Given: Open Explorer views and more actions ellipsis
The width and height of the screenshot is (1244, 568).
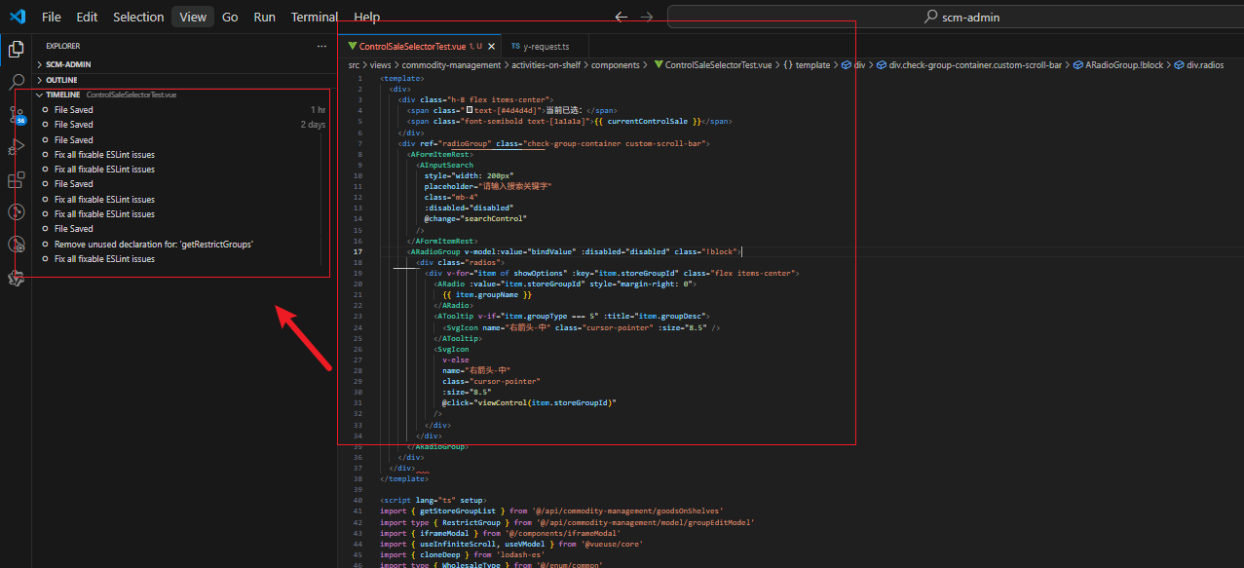Looking at the screenshot, I should 321,46.
